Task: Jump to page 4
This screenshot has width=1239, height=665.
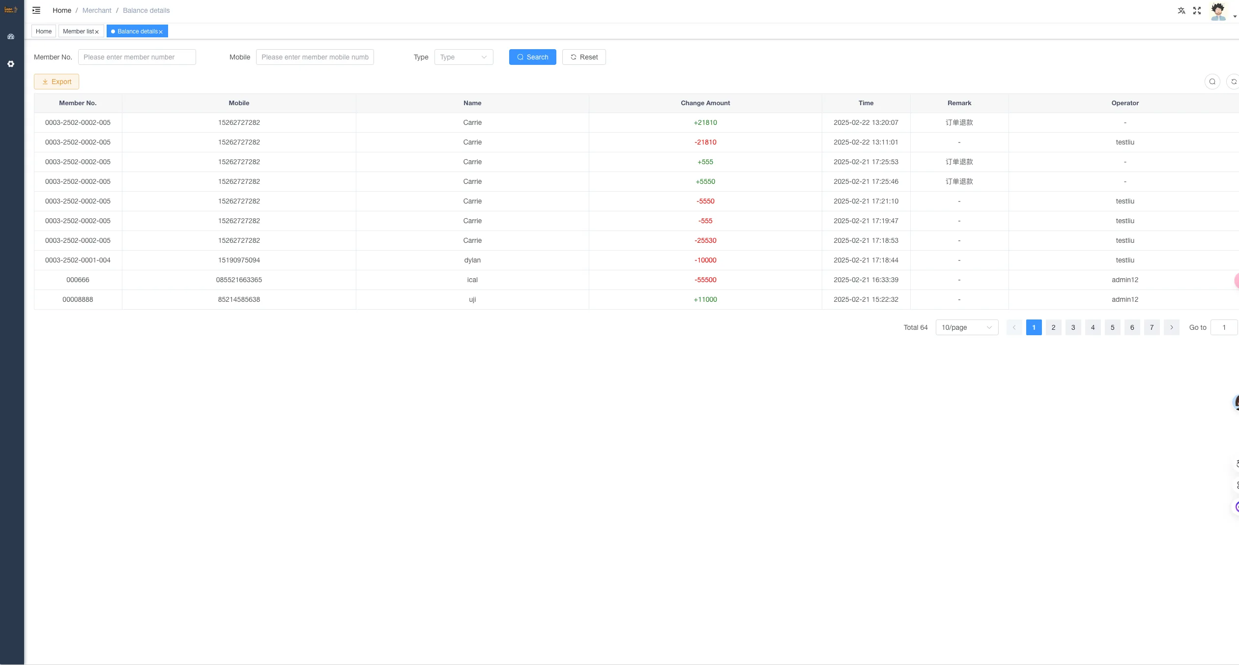Action: tap(1093, 327)
